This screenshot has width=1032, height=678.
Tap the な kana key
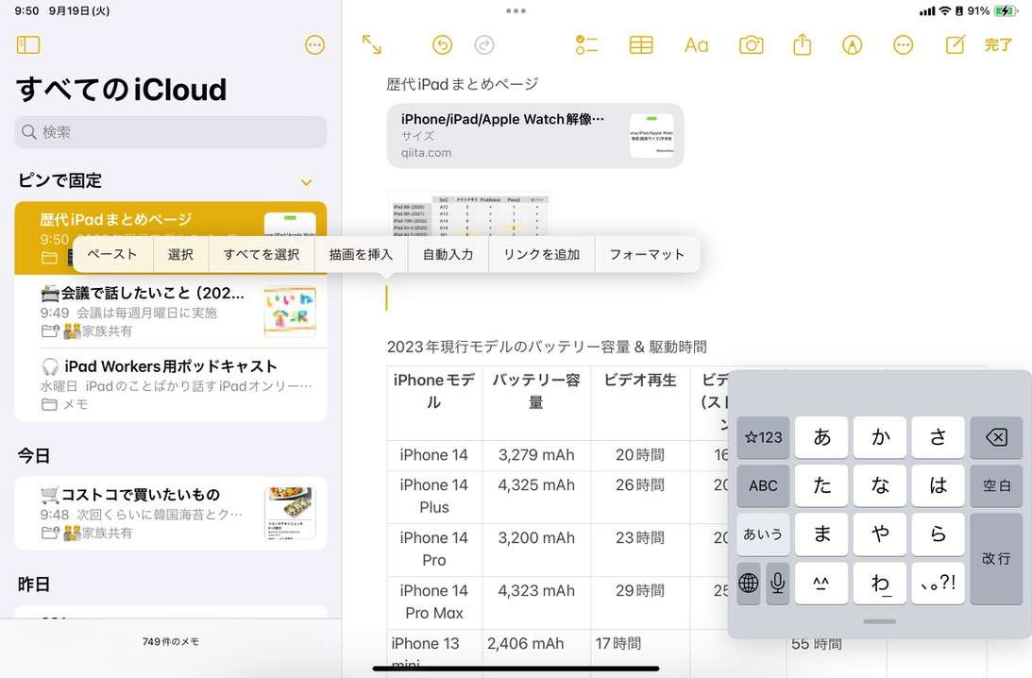880,485
